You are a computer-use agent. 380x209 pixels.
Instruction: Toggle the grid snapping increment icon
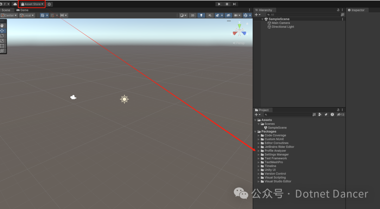pyautogui.click(x=52, y=15)
